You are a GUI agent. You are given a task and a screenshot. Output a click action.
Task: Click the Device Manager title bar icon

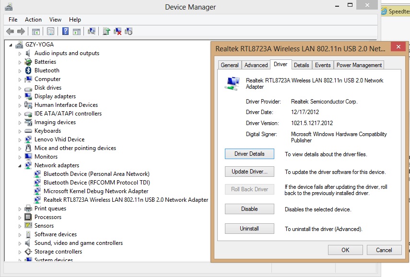pyautogui.click(x=9, y=7)
